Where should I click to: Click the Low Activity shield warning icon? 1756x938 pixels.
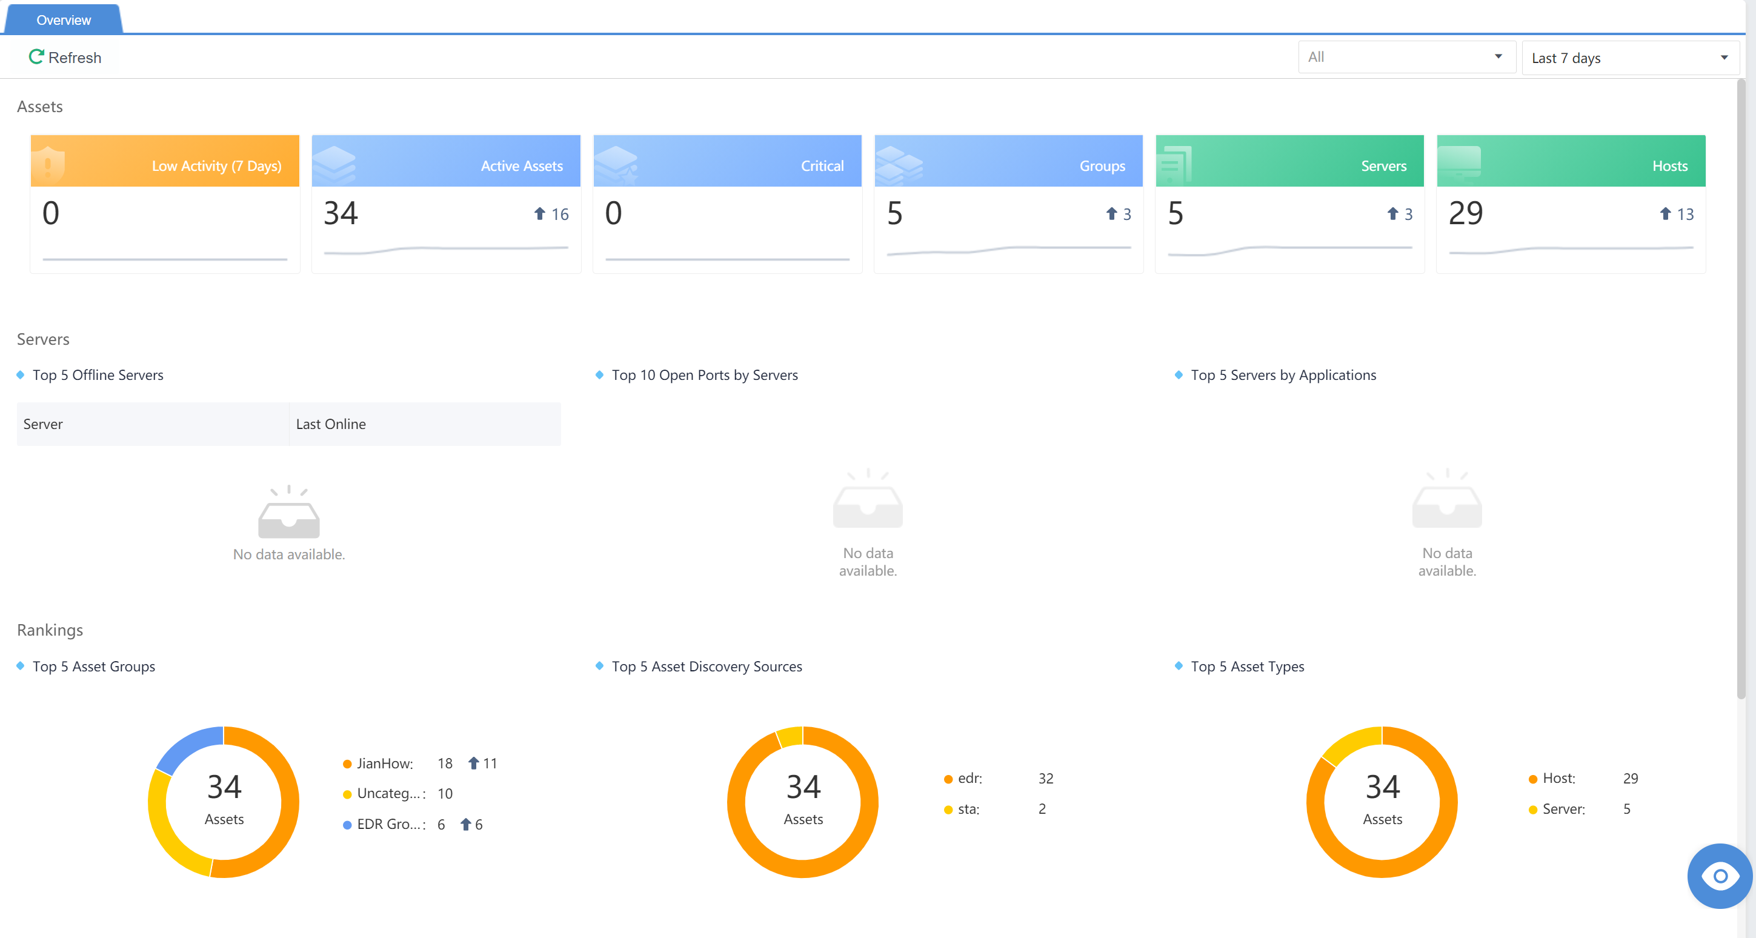[48, 164]
